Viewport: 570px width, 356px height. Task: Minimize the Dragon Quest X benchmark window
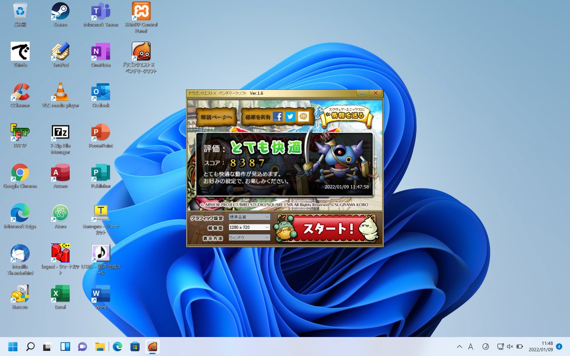pyautogui.click(x=363, y=93)
